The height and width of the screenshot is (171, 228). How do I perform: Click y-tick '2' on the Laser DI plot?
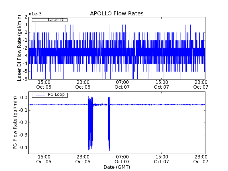point(26,17)
